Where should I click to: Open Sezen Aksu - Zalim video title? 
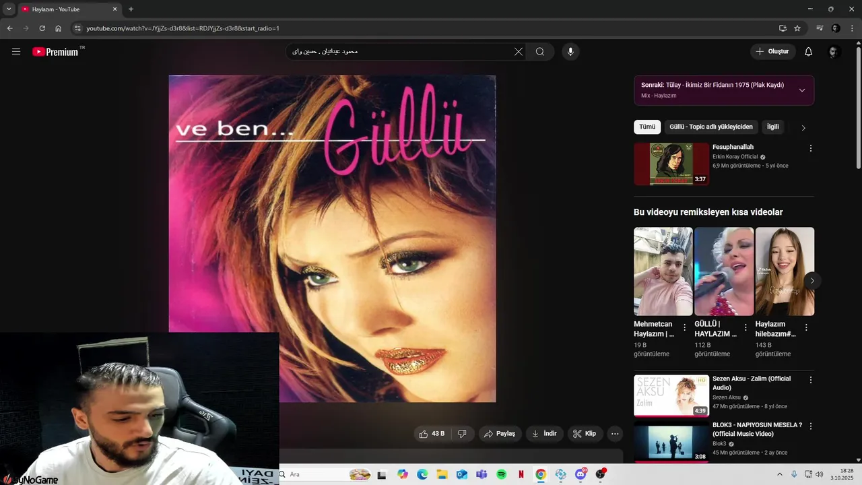point(752,383)
